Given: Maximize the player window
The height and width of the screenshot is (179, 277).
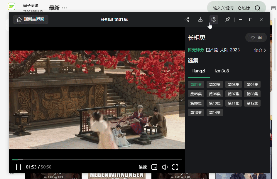Looking at the screenshot, I should pos(251,20).
